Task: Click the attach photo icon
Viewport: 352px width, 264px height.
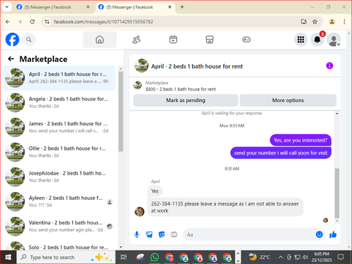Action: (x=149, y=234)
